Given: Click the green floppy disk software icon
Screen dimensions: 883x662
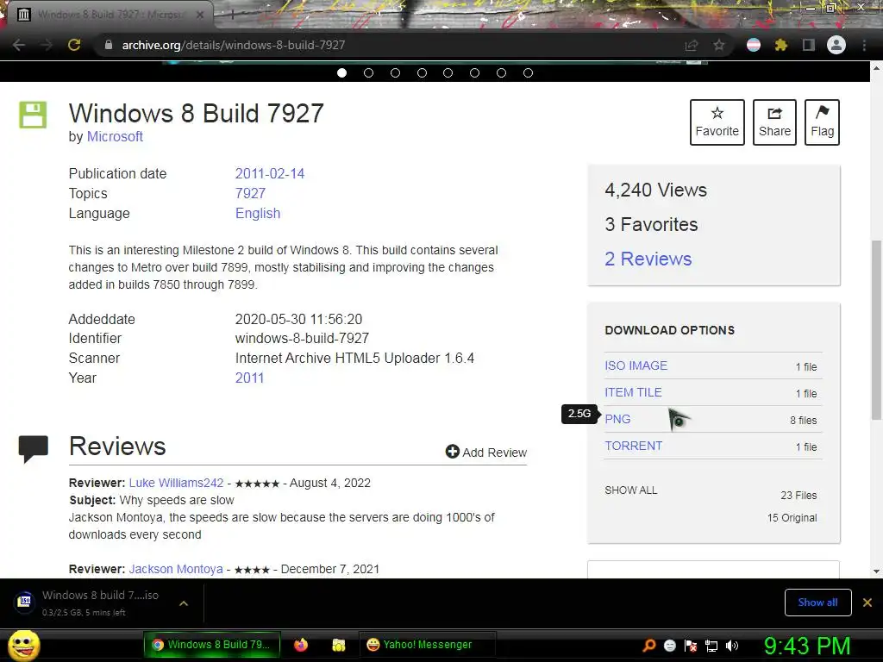Looking at the screenshot, I should click(x=33, y=115).
